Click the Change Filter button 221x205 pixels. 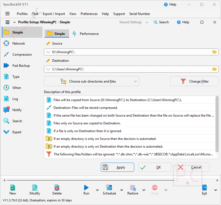pyautogui.click(x=194, y=81)
